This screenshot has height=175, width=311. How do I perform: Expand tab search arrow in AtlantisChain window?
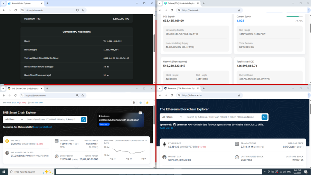tap(3, 3)
